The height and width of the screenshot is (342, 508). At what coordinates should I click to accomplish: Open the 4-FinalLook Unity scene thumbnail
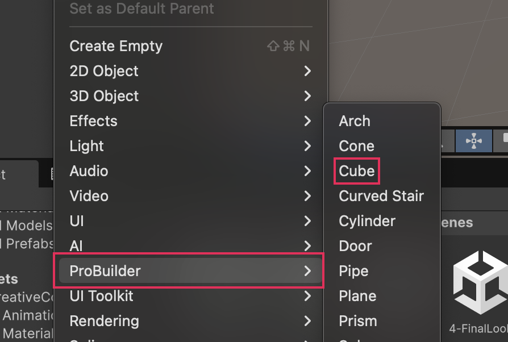point(480,284)
